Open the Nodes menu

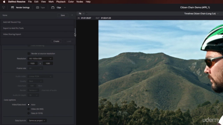[80, 2]
